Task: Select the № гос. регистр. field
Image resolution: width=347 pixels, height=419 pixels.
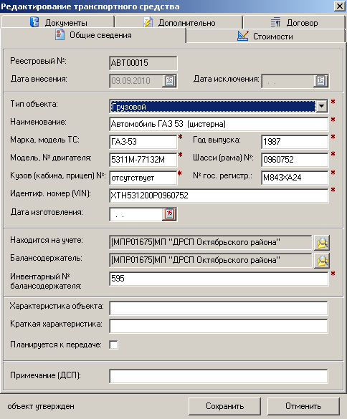Action: point(295,178)
